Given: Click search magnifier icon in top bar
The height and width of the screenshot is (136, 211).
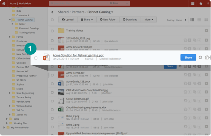Looking at the screenshot, I should (x=52, y=3).
